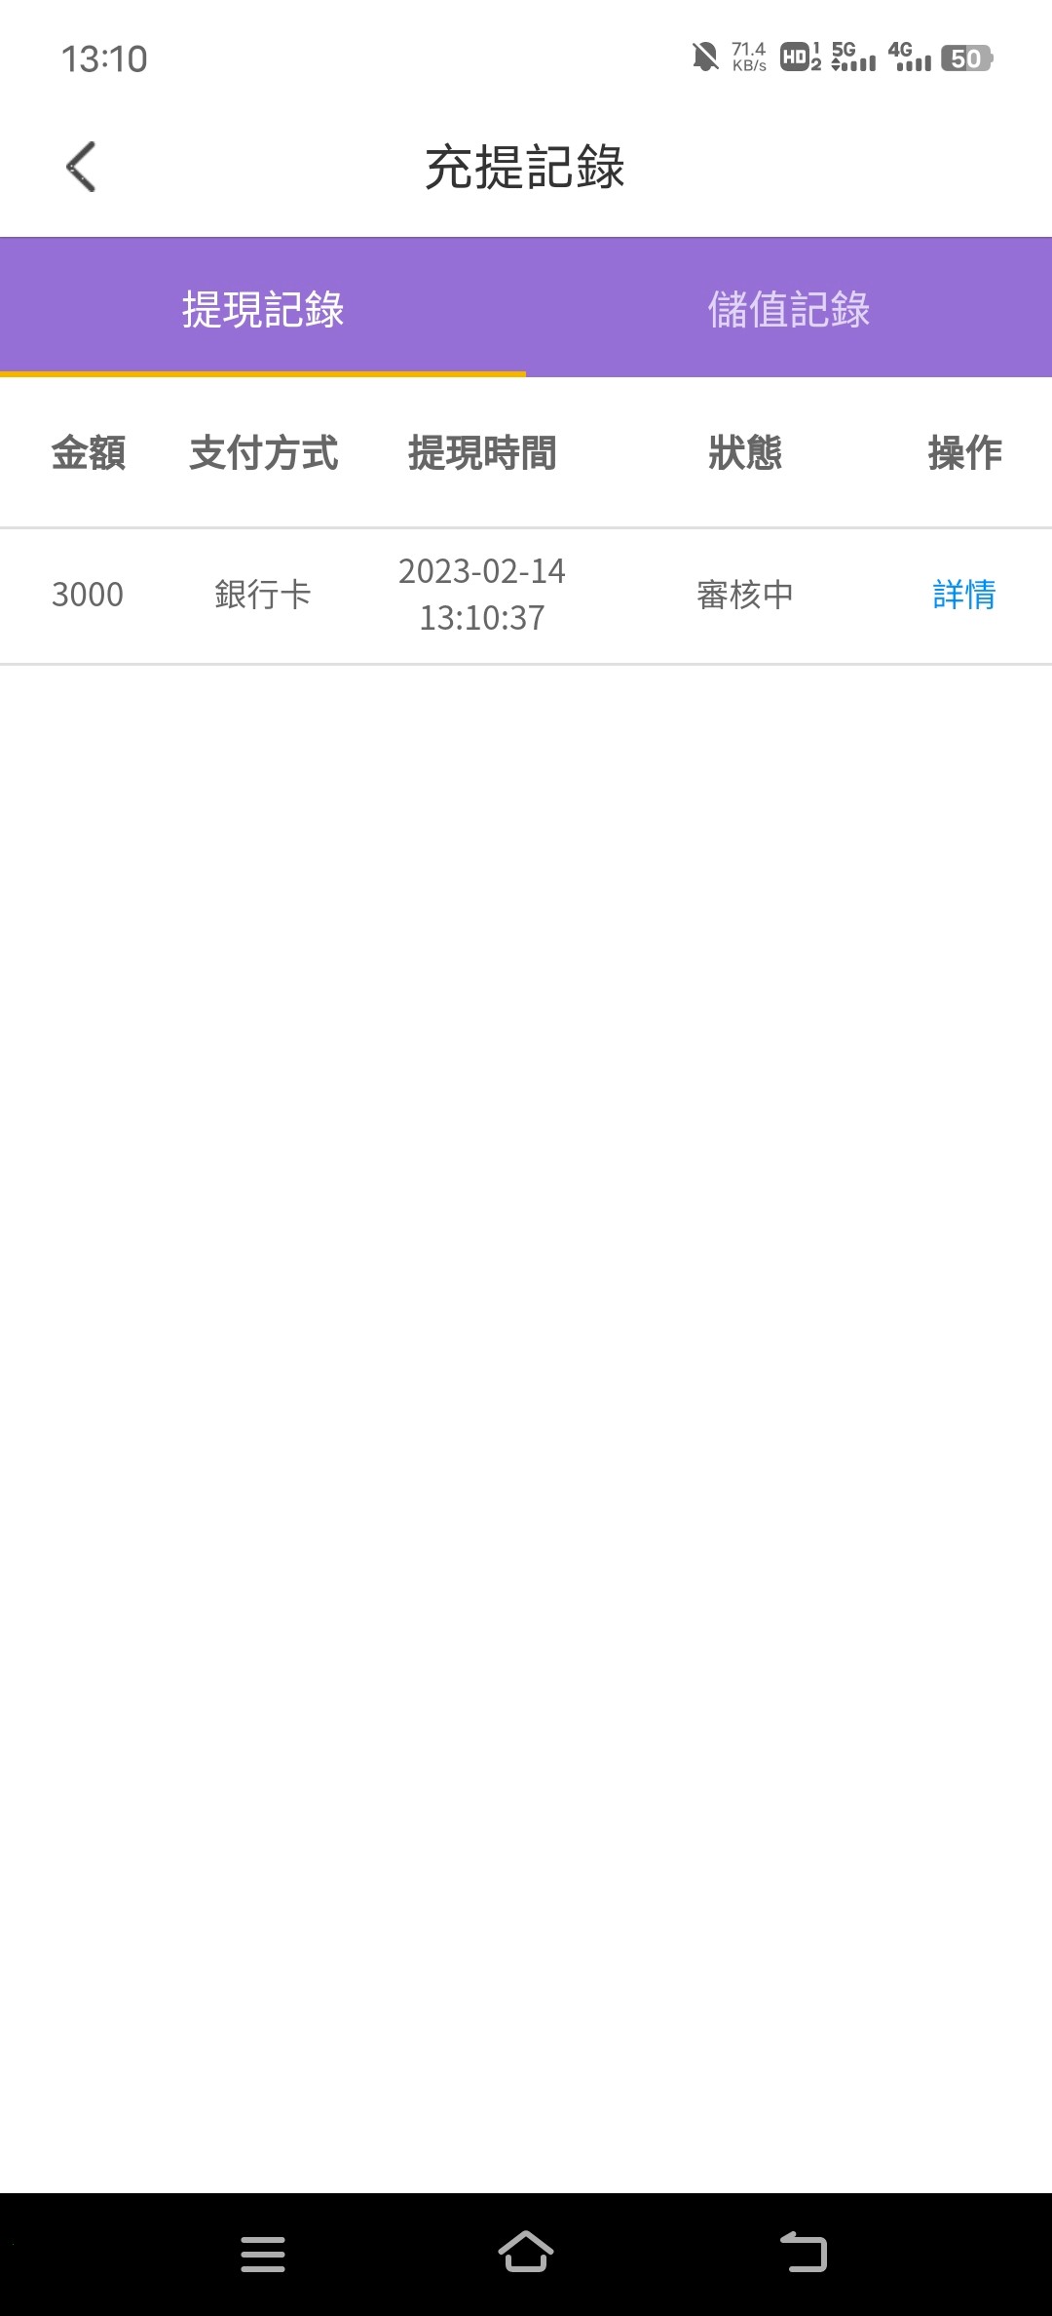Viewport: 1052px width, 2316px height.
Task: Switch to the 儲值記錄 tab
Action: 789,309
